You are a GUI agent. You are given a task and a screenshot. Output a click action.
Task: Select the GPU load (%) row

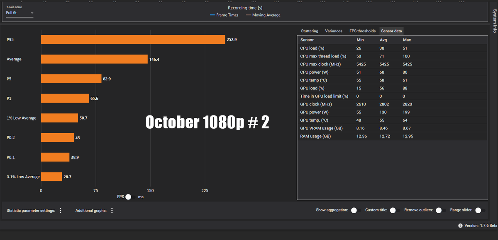392,88
